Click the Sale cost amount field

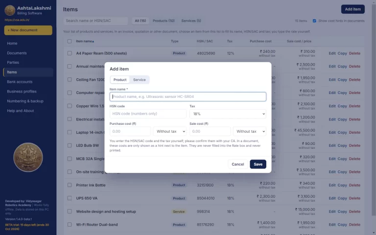(x=210, y=131)
